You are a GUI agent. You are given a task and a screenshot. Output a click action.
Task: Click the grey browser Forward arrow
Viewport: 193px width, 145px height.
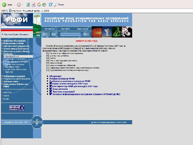pos(19,5)
